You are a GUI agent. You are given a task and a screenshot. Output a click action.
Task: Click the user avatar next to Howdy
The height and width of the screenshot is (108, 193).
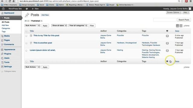click(190, 9)
